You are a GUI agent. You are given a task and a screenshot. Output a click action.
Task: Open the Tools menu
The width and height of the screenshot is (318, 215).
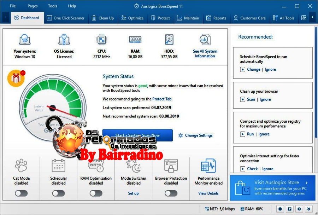pyautogui.click(x=53, y=6)
